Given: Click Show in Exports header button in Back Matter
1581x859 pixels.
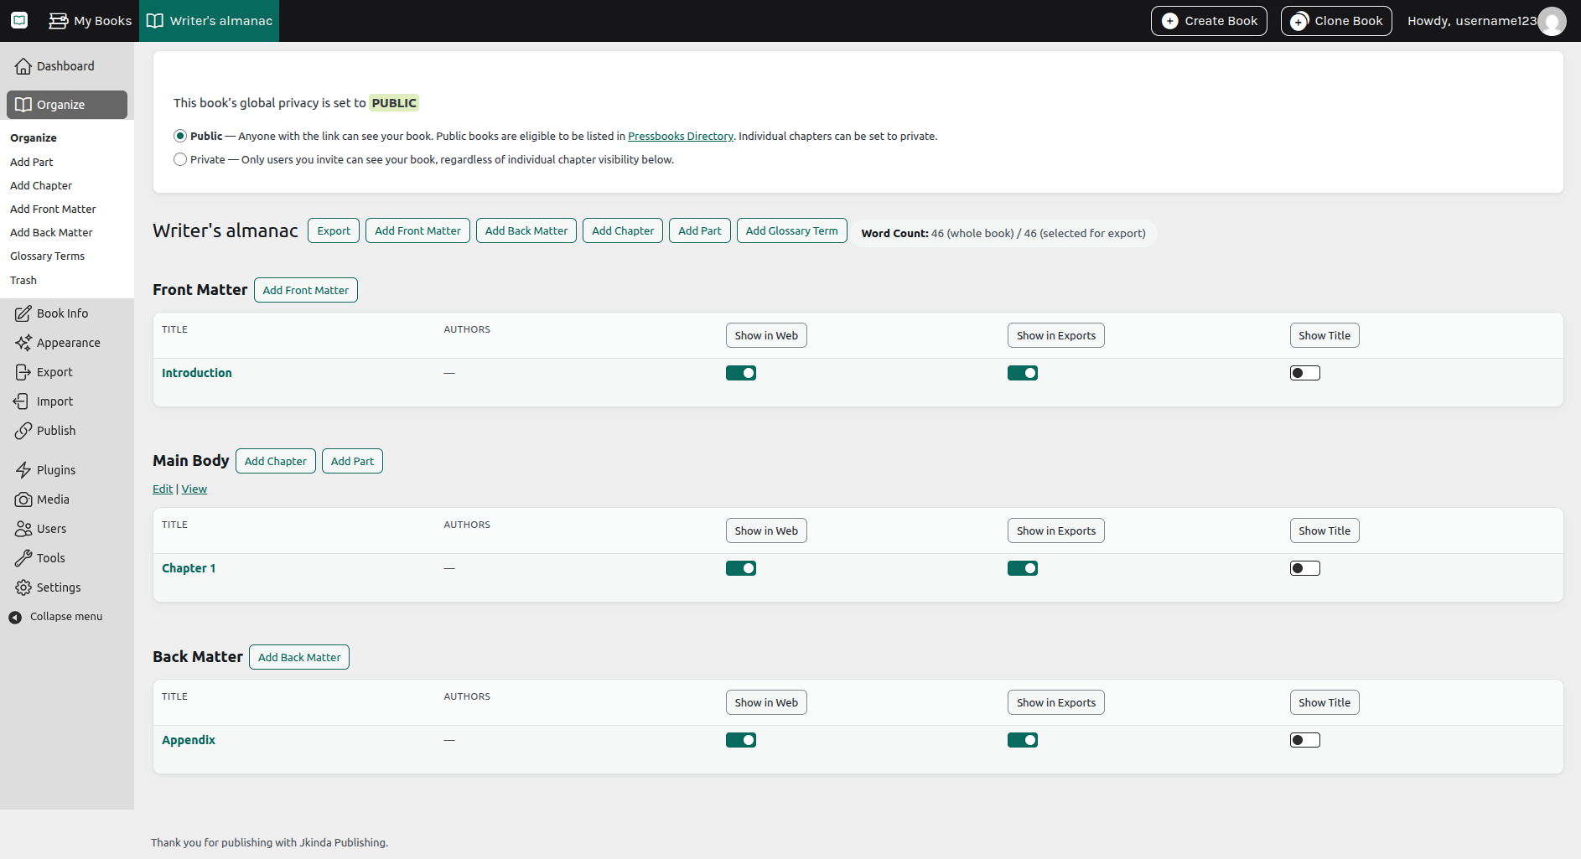Looking at the screenshot, I should click(1056, 702).
